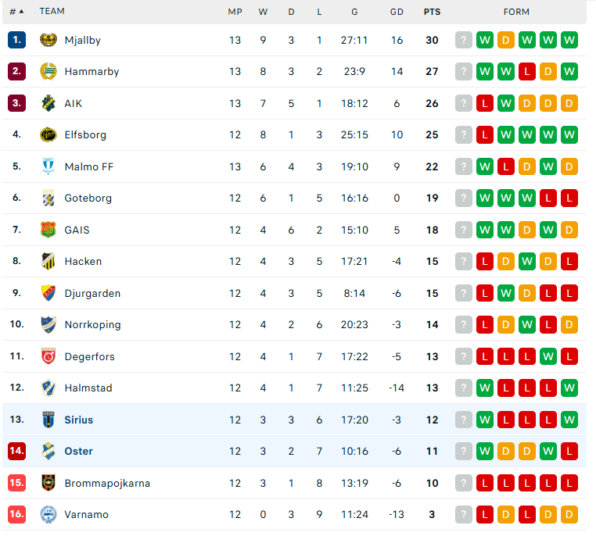
Task: Click the Hammarby club crest icon
Action: click(48, 71)
